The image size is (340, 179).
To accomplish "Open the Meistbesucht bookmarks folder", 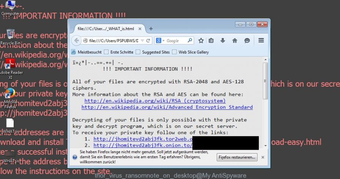I will click(87, 52).
